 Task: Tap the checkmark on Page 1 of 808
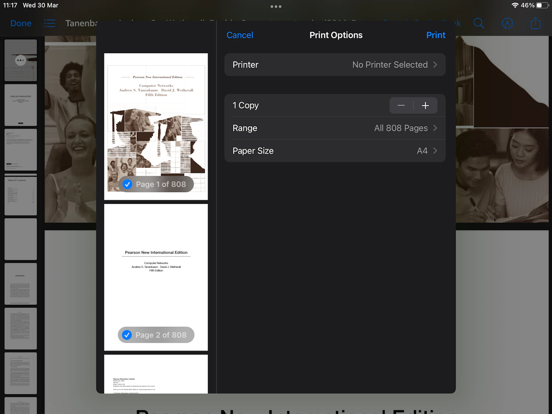click(127, 184)
